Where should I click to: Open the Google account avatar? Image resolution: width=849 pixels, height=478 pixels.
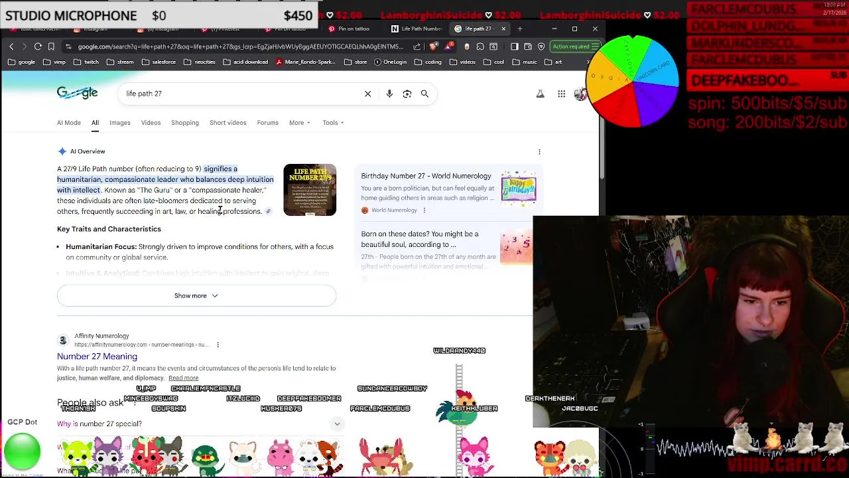[x=580, y=94]
